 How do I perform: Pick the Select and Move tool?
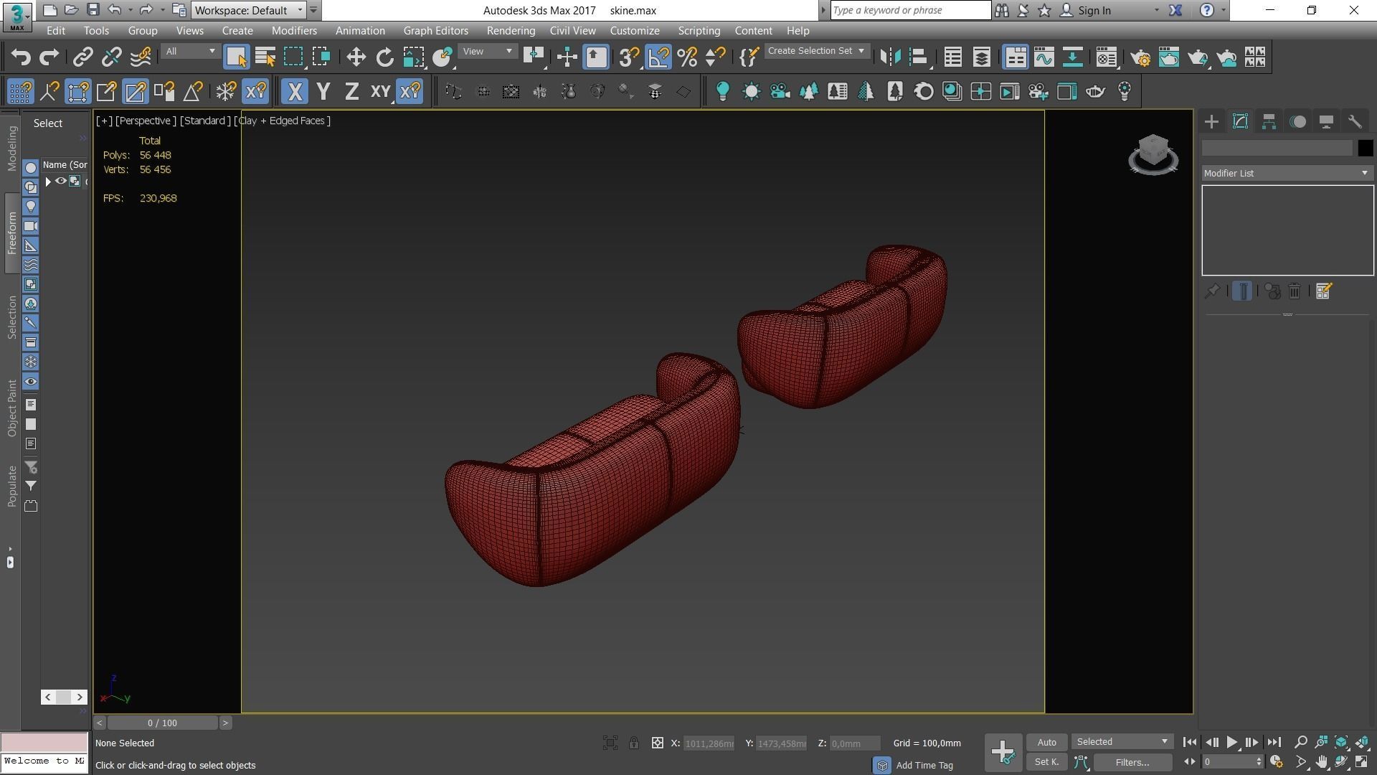(x=356, y=57)
